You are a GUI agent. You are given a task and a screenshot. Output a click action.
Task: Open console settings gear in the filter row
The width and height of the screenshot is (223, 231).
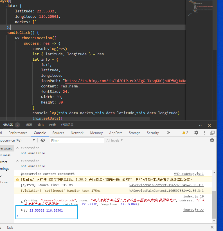coord(212,140)
